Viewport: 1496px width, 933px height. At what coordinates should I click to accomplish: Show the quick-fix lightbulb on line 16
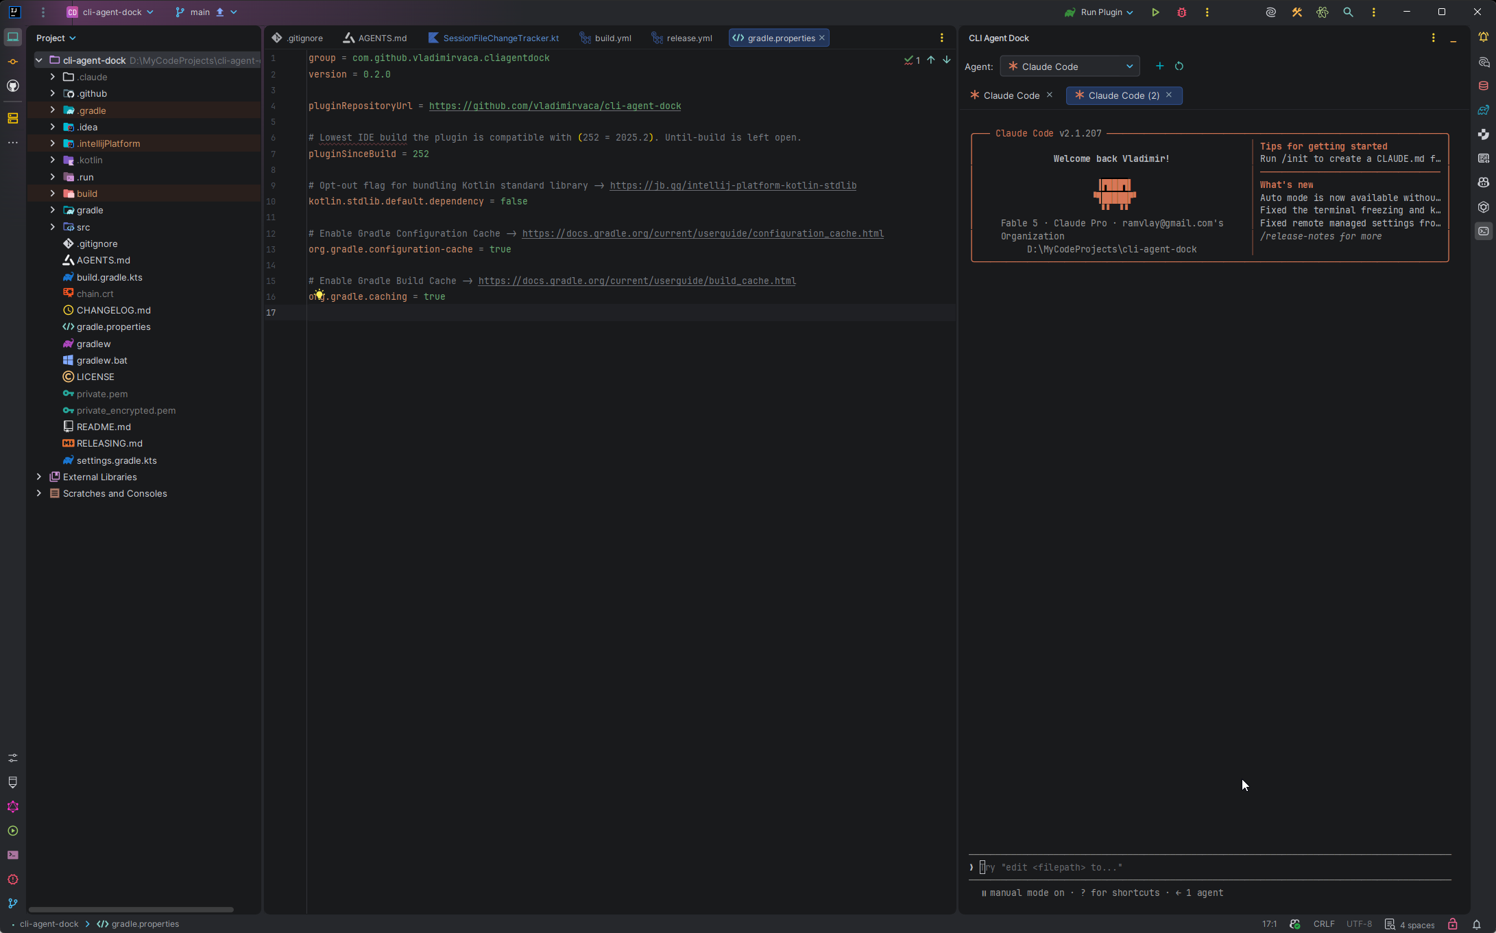click(319, 295)
